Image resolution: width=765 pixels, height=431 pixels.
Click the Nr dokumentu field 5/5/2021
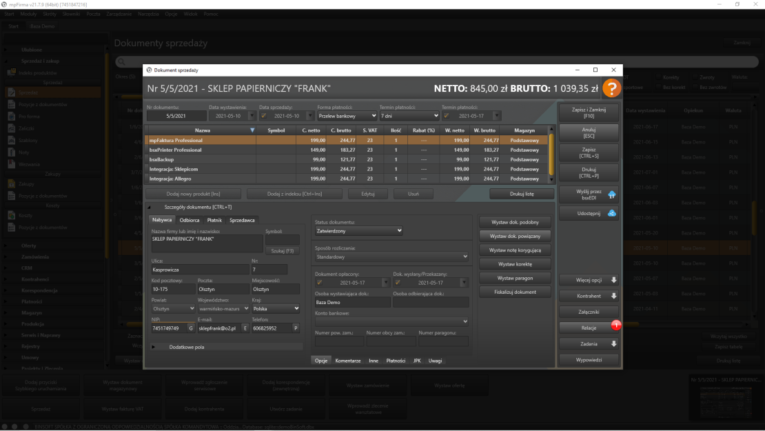pos(176,116)
